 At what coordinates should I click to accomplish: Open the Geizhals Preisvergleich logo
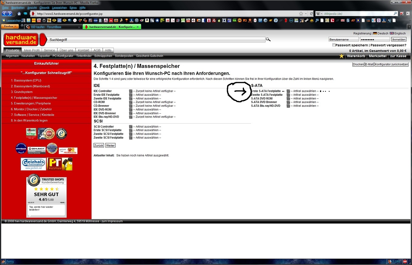point(33,164)
